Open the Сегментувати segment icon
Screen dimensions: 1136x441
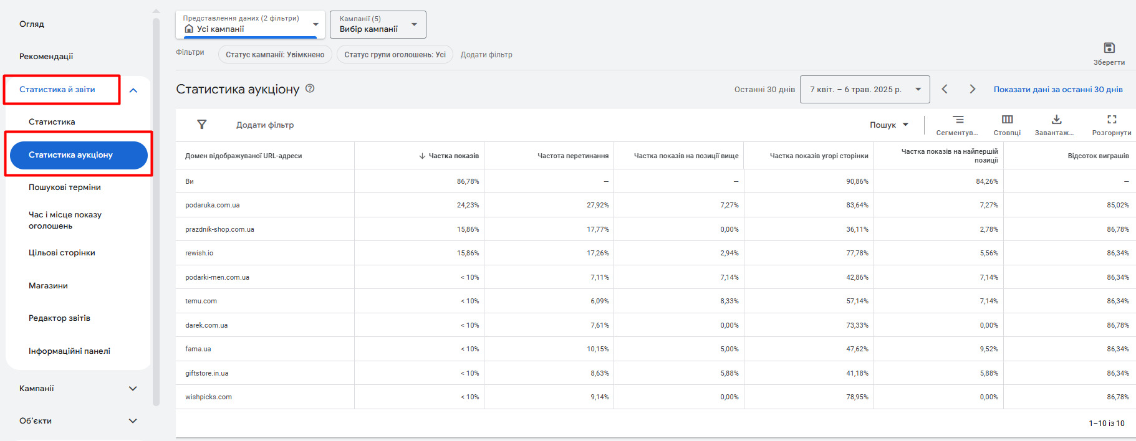[958, 120]
